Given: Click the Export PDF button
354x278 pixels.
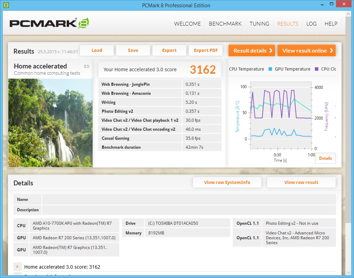Looking at the screenshot, I should point(206,50).
